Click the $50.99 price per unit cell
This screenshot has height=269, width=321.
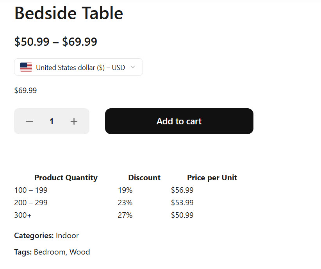tap(182, 215)
